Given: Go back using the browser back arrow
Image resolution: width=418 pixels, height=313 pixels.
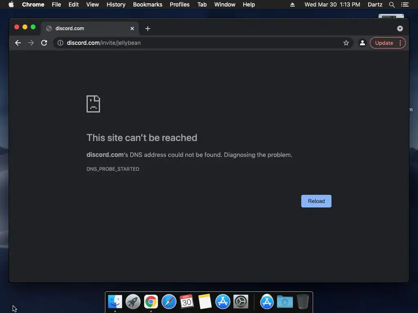Looking at the screenshot, I should [18, 43].
